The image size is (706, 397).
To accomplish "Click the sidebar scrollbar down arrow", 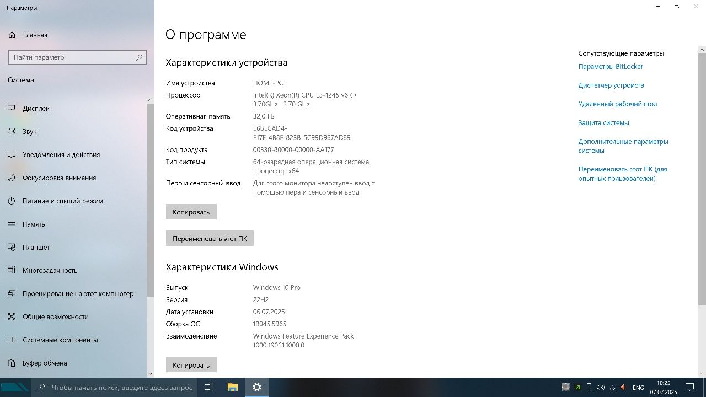I will pyautogui.click(x=151, y=373).
